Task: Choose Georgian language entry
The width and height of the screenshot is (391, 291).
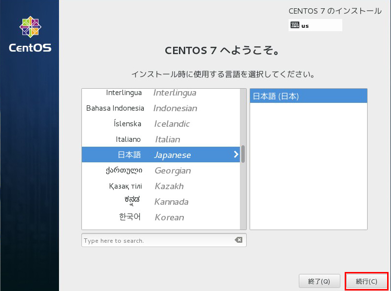Action: point(160,171)
